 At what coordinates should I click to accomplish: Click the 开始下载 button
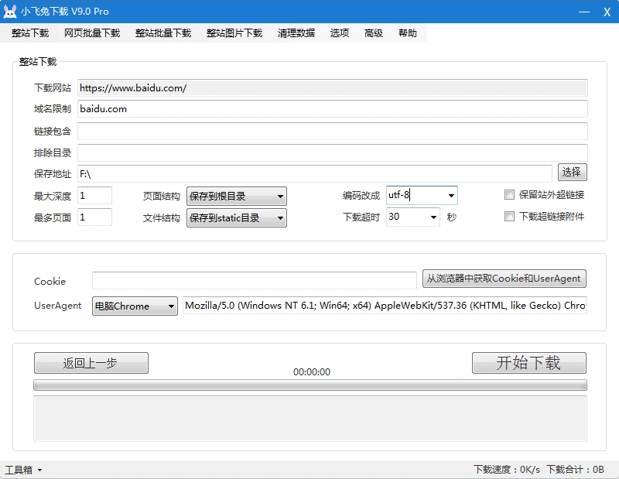tap(528, 363)
